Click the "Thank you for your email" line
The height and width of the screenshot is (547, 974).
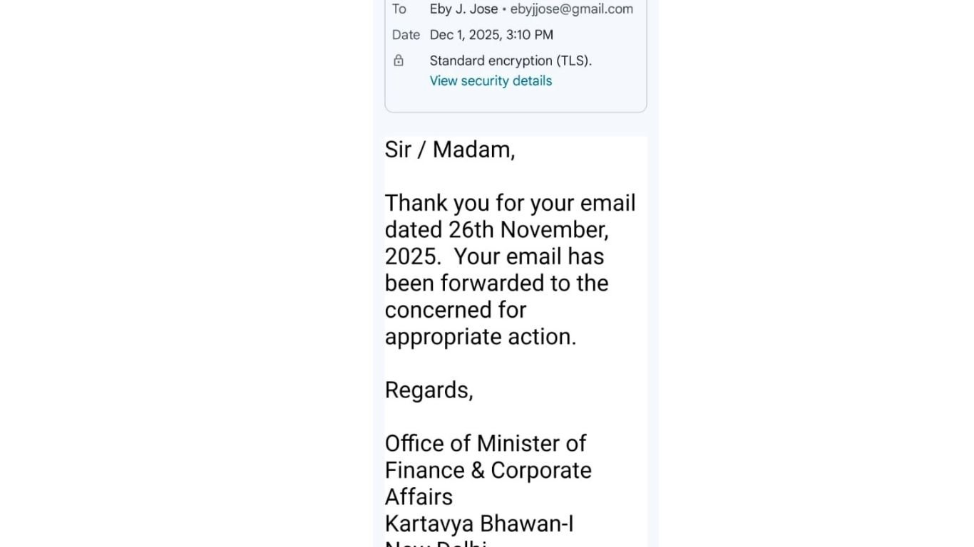pos(510,203)
